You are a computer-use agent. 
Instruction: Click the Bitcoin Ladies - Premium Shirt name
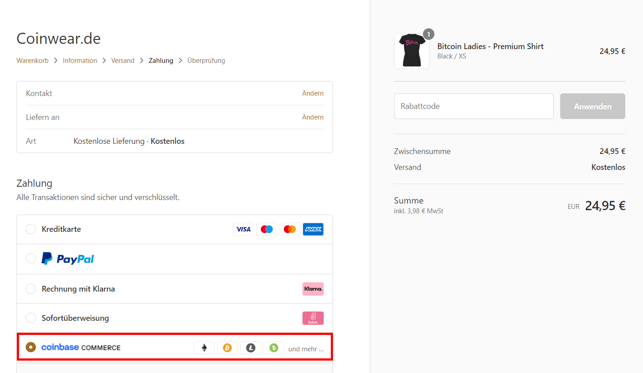(x=490, y=46)
